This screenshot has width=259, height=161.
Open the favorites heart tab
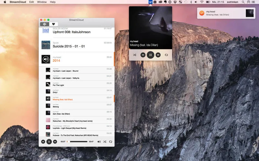tap(53, 24)
